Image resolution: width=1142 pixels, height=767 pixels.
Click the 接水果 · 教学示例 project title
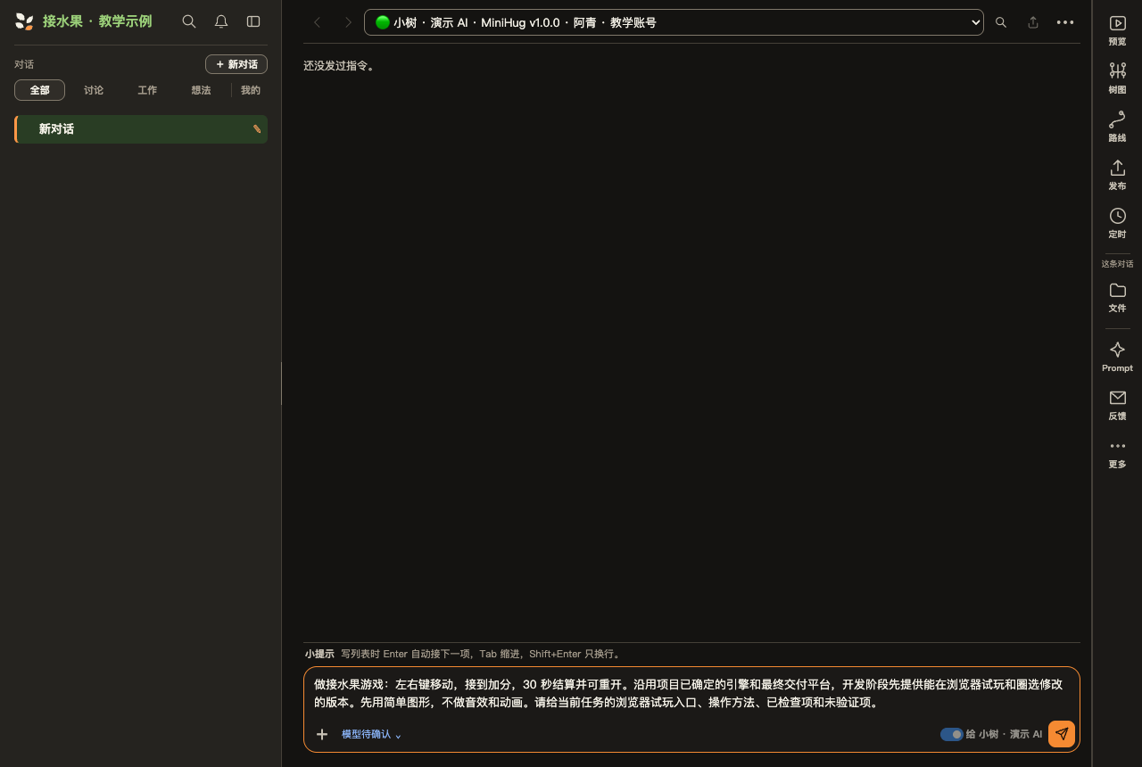tap(97, 21)
